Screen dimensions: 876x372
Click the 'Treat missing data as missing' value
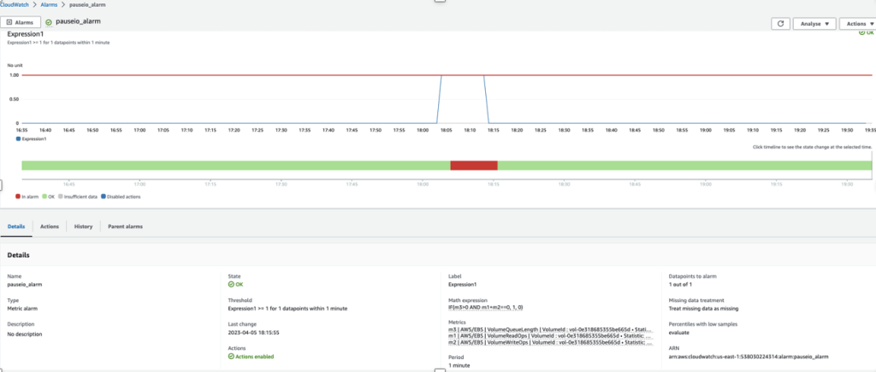[x=703, y=309]
